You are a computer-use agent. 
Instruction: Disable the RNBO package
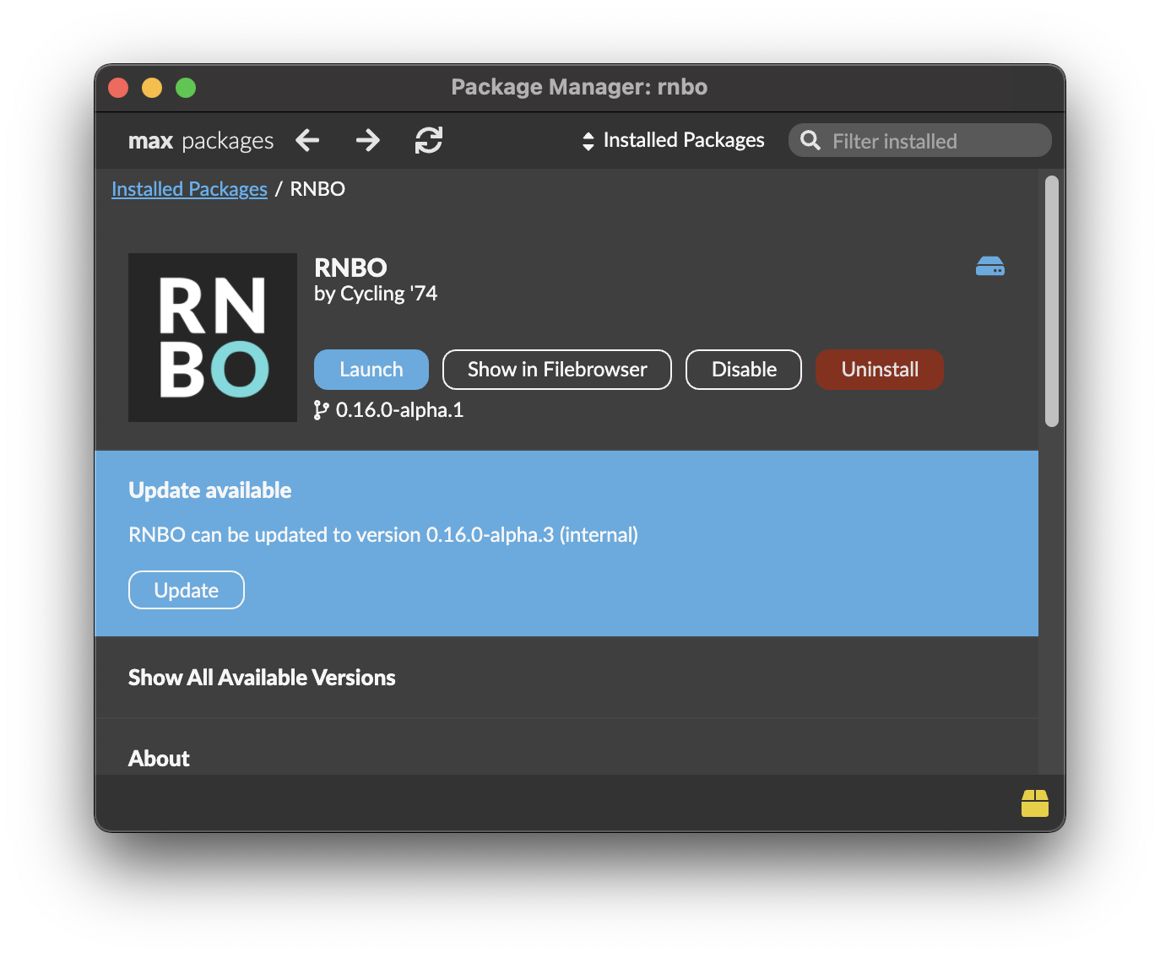click(744, 370)
